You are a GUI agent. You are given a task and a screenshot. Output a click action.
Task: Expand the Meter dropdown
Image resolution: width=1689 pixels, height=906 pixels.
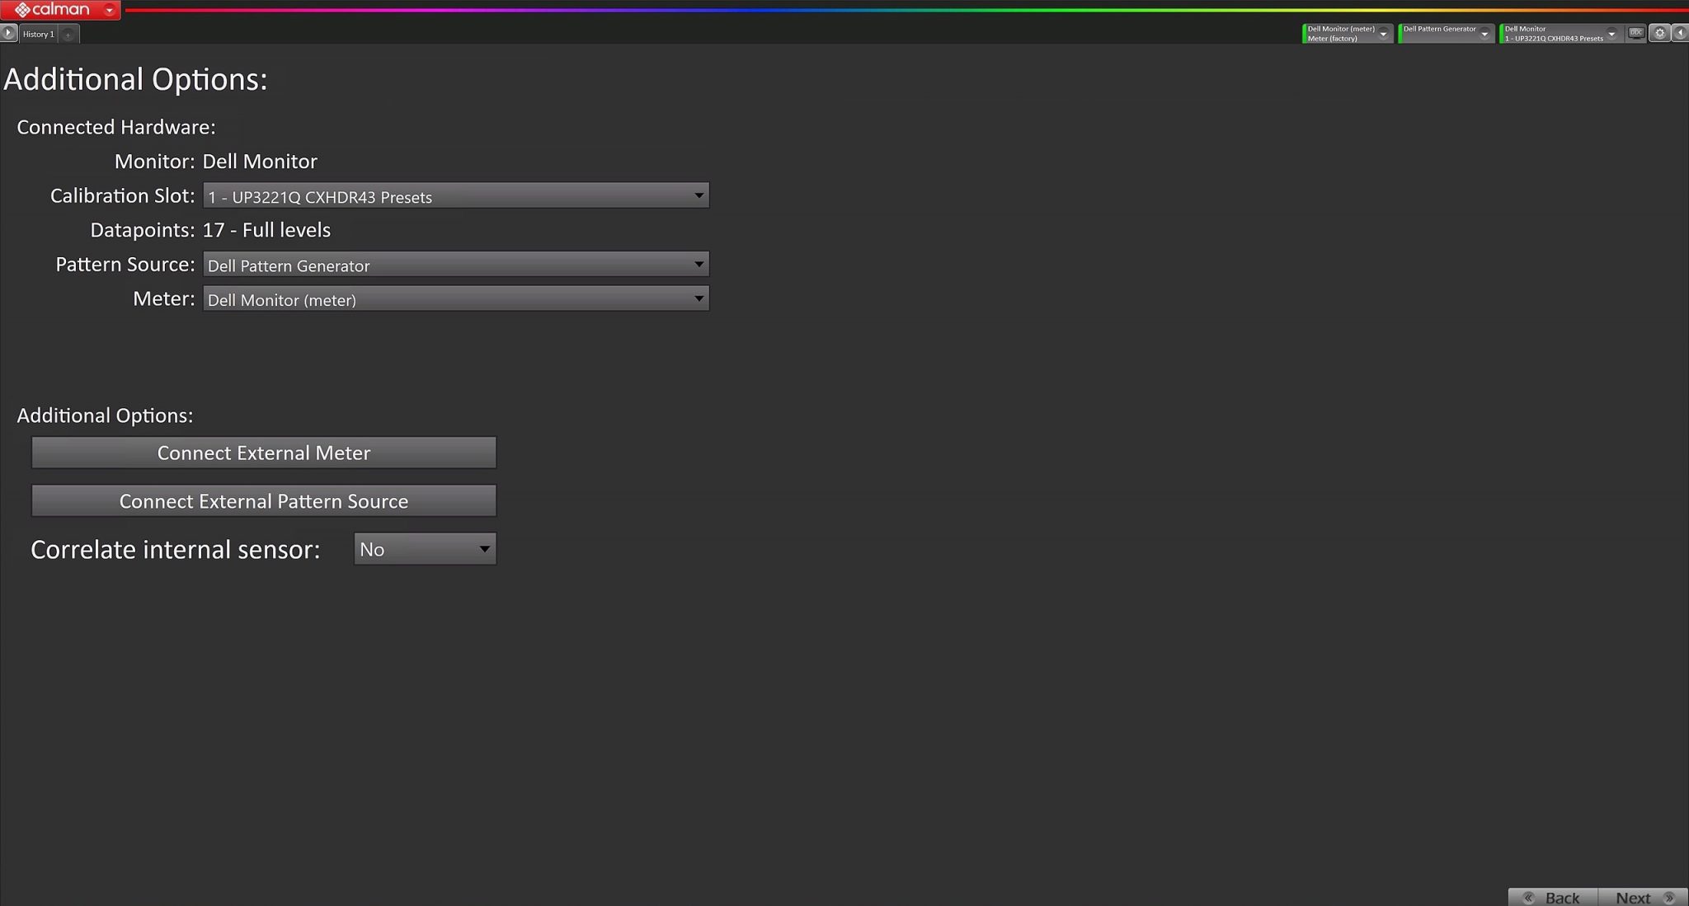pyautogui.click(x=699, y=298)
